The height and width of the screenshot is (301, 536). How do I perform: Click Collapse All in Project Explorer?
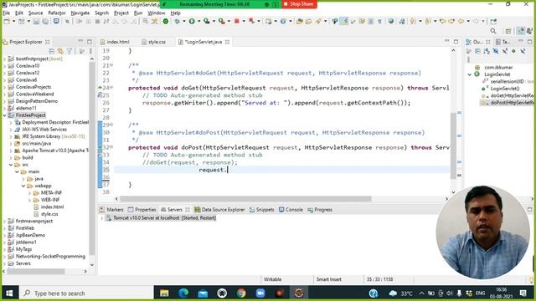pyautogui.click(x=52, y=51)
